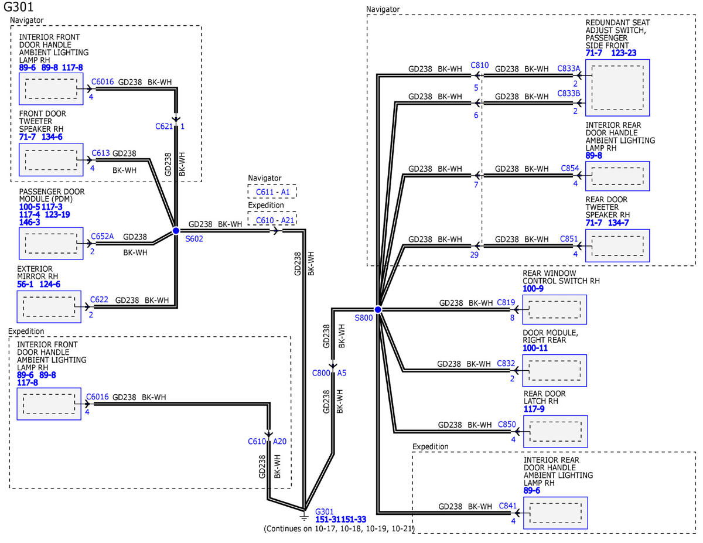Open page reference 117-3
This screenshot has height=543, width=703.
[52, 207]
